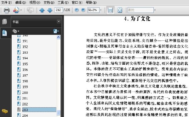Zoom out with the minus button
This screenshot has height=117, width=189.
[x=77, y=10]
